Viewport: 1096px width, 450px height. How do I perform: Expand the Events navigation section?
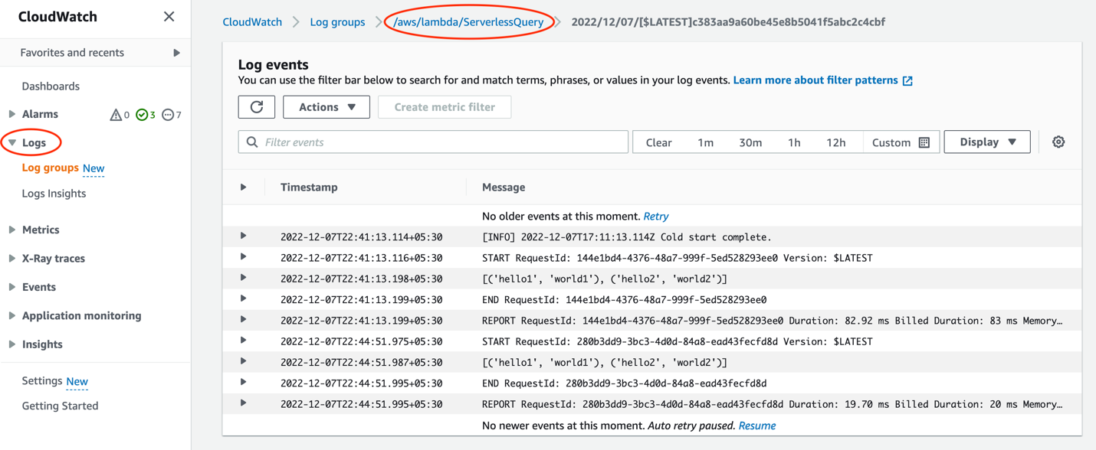12,287
